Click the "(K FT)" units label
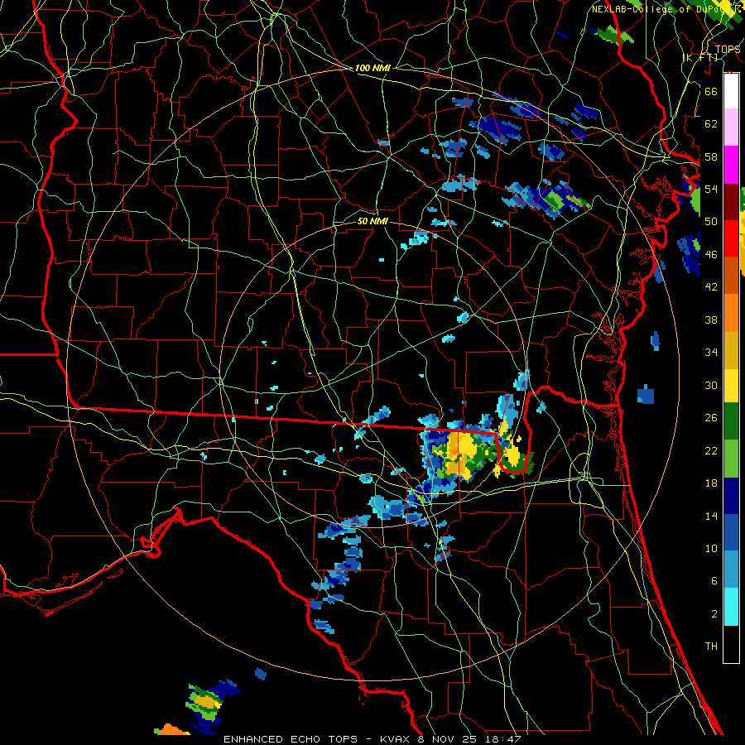The width and height of the screenshot is (745, 745). coord(700,57)
